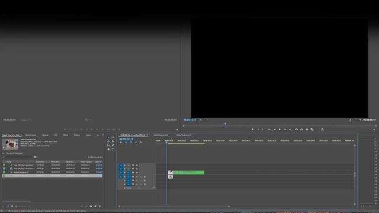Sort project list by Media Start column
This screenshot has width=379, height=213.
coord(55,162)
